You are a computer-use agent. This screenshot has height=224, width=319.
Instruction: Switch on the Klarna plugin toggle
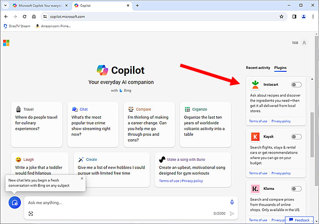pos(296,188)
